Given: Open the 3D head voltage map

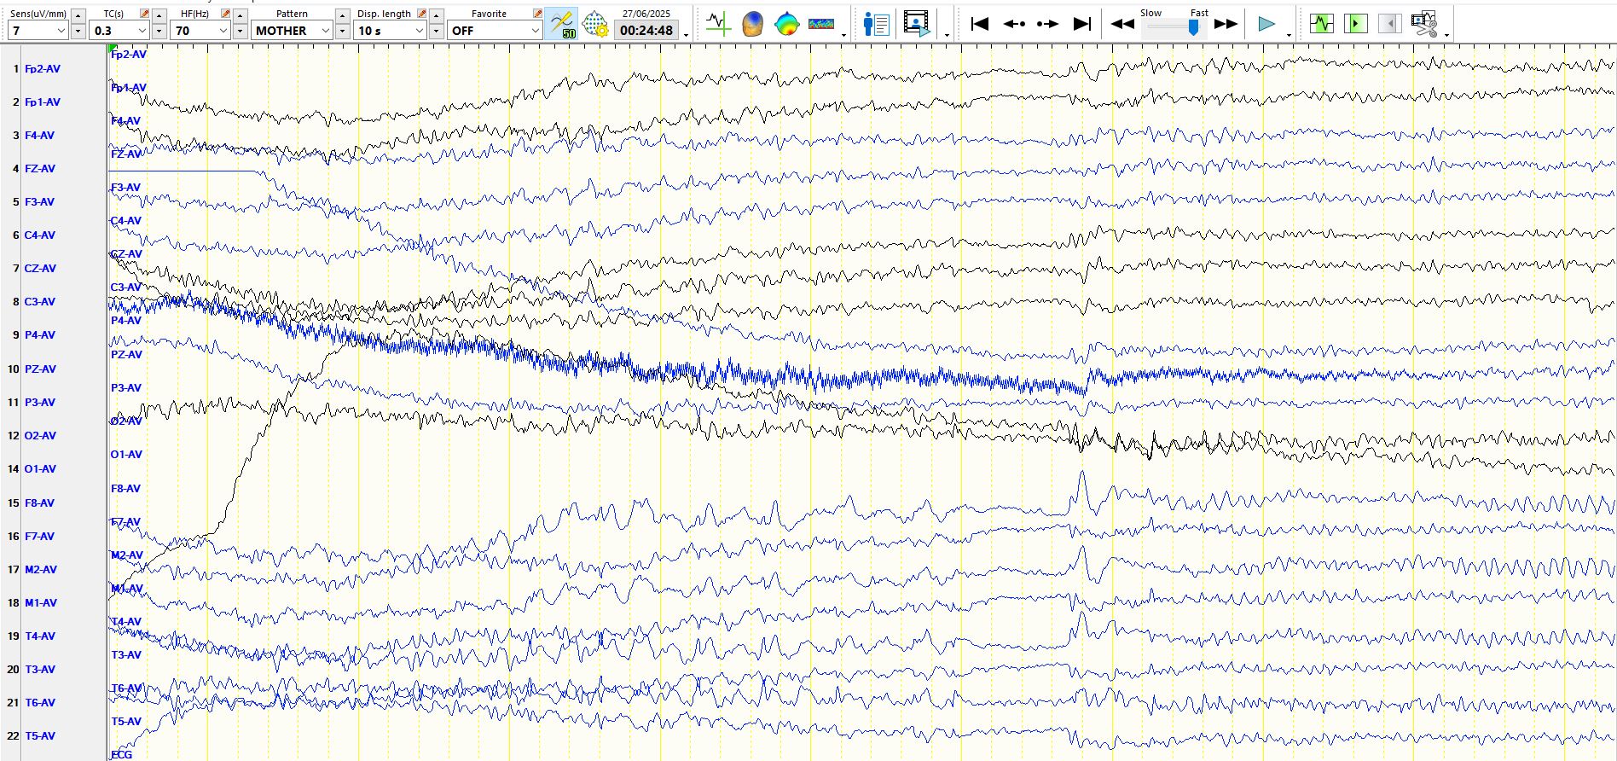Looking at the screenshot, I should click(752, 24).
